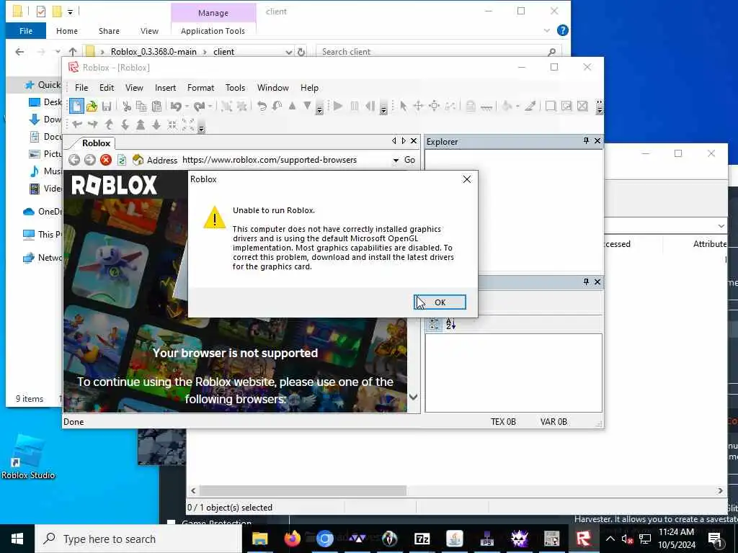Open the Fill color dropdown arrow
The image size is (738, 553).
click(517, 107)
